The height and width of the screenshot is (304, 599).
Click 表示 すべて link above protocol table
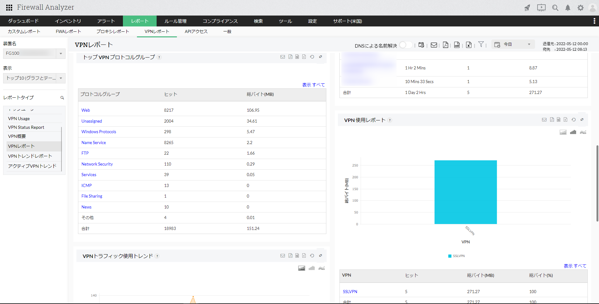[314, 85]
